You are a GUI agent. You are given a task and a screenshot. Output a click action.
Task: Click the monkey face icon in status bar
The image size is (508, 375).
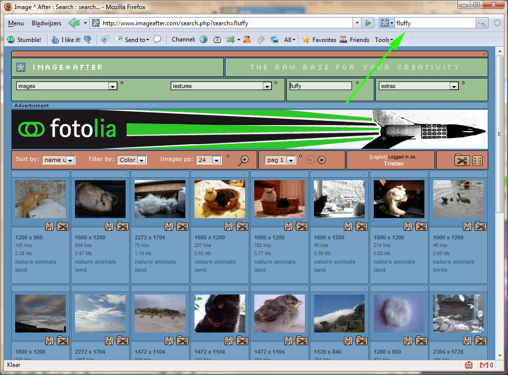point(469,365)
